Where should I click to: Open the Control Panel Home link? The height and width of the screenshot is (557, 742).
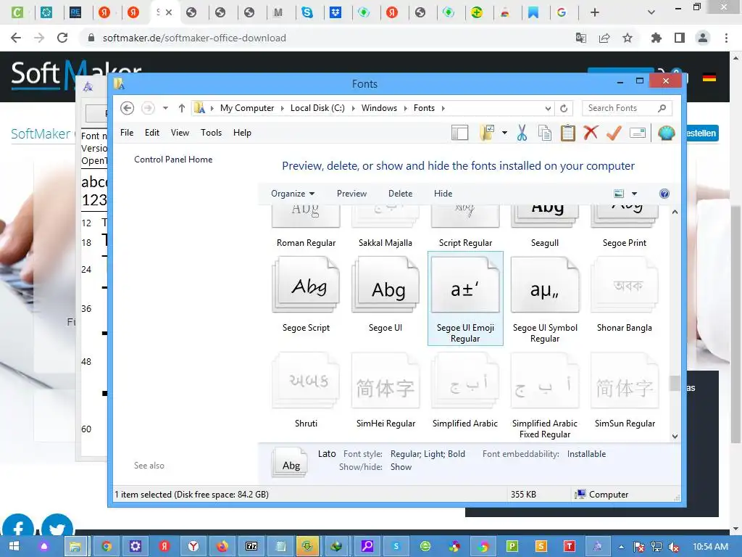(x=173, y=160)
